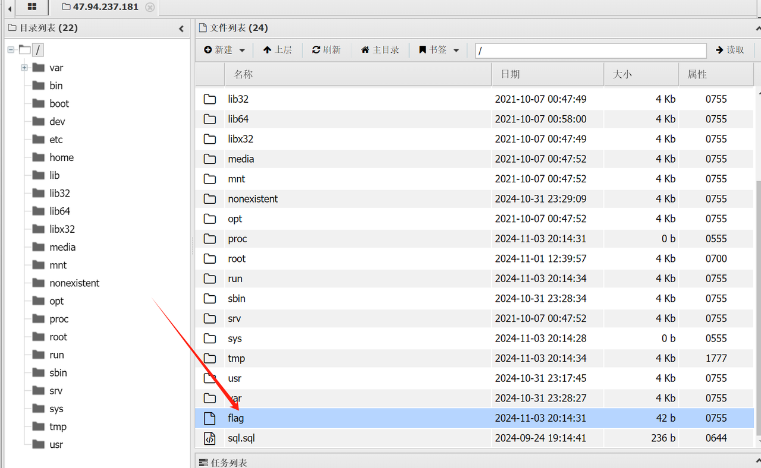Select the boot folder in tree

point(59,103)
